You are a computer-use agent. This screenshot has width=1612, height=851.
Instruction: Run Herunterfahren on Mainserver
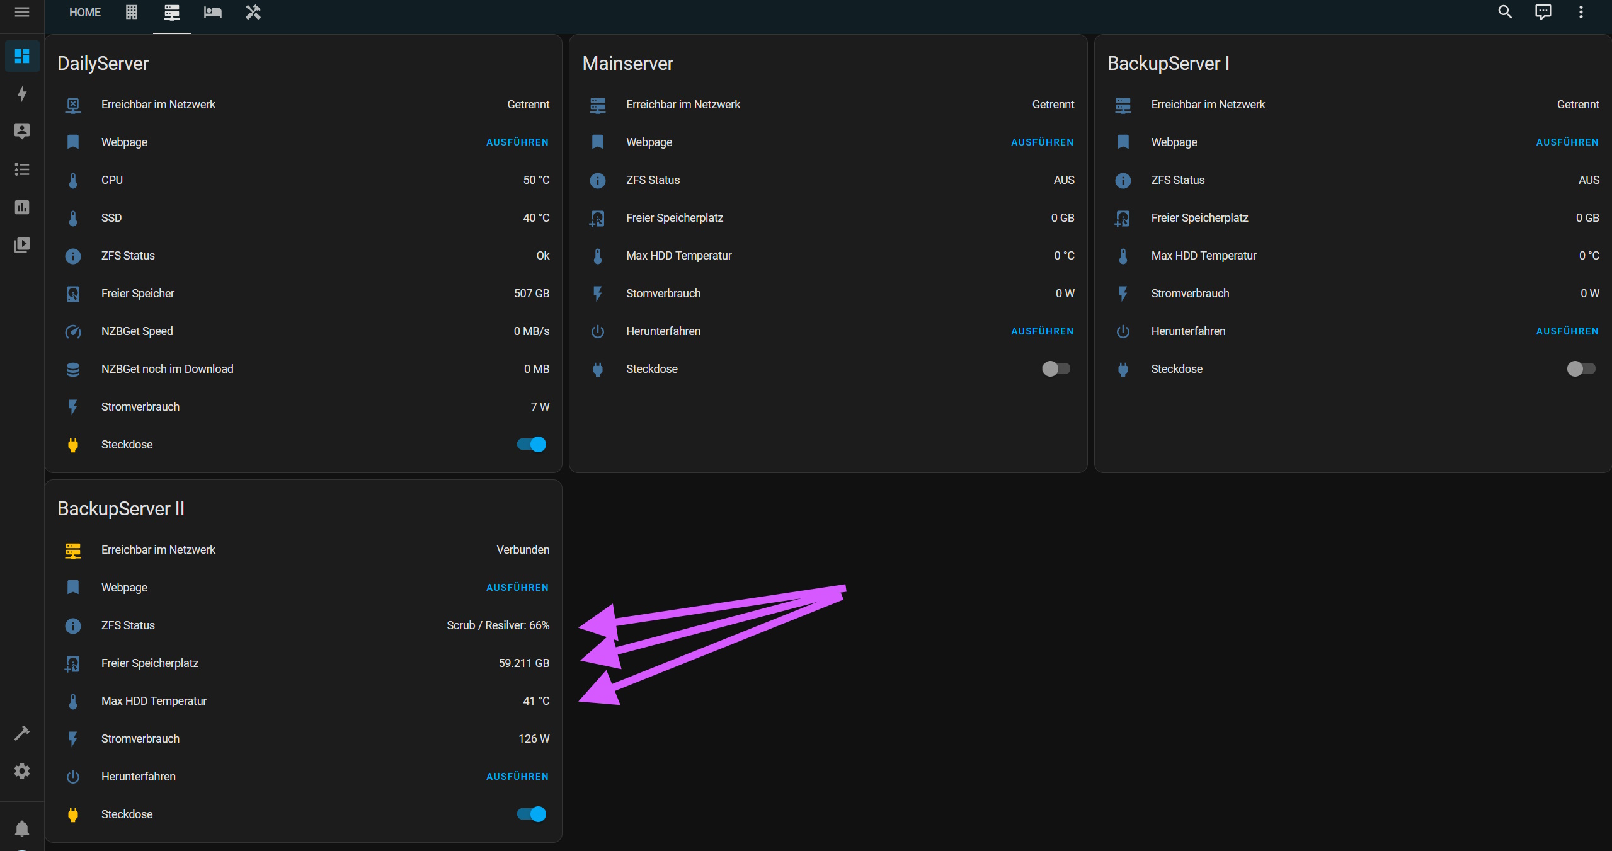[x=1042, y=331]
